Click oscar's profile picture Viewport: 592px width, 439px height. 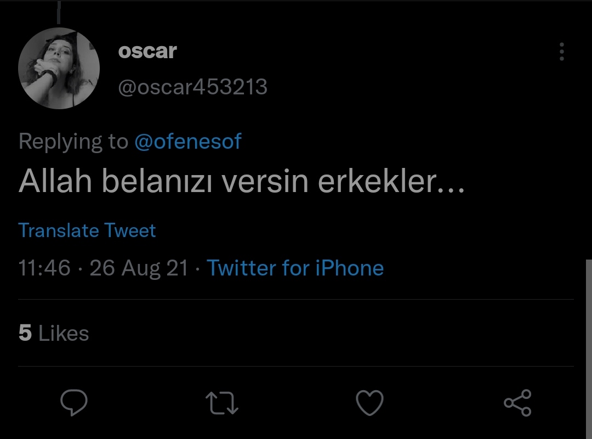click(59, 68)
